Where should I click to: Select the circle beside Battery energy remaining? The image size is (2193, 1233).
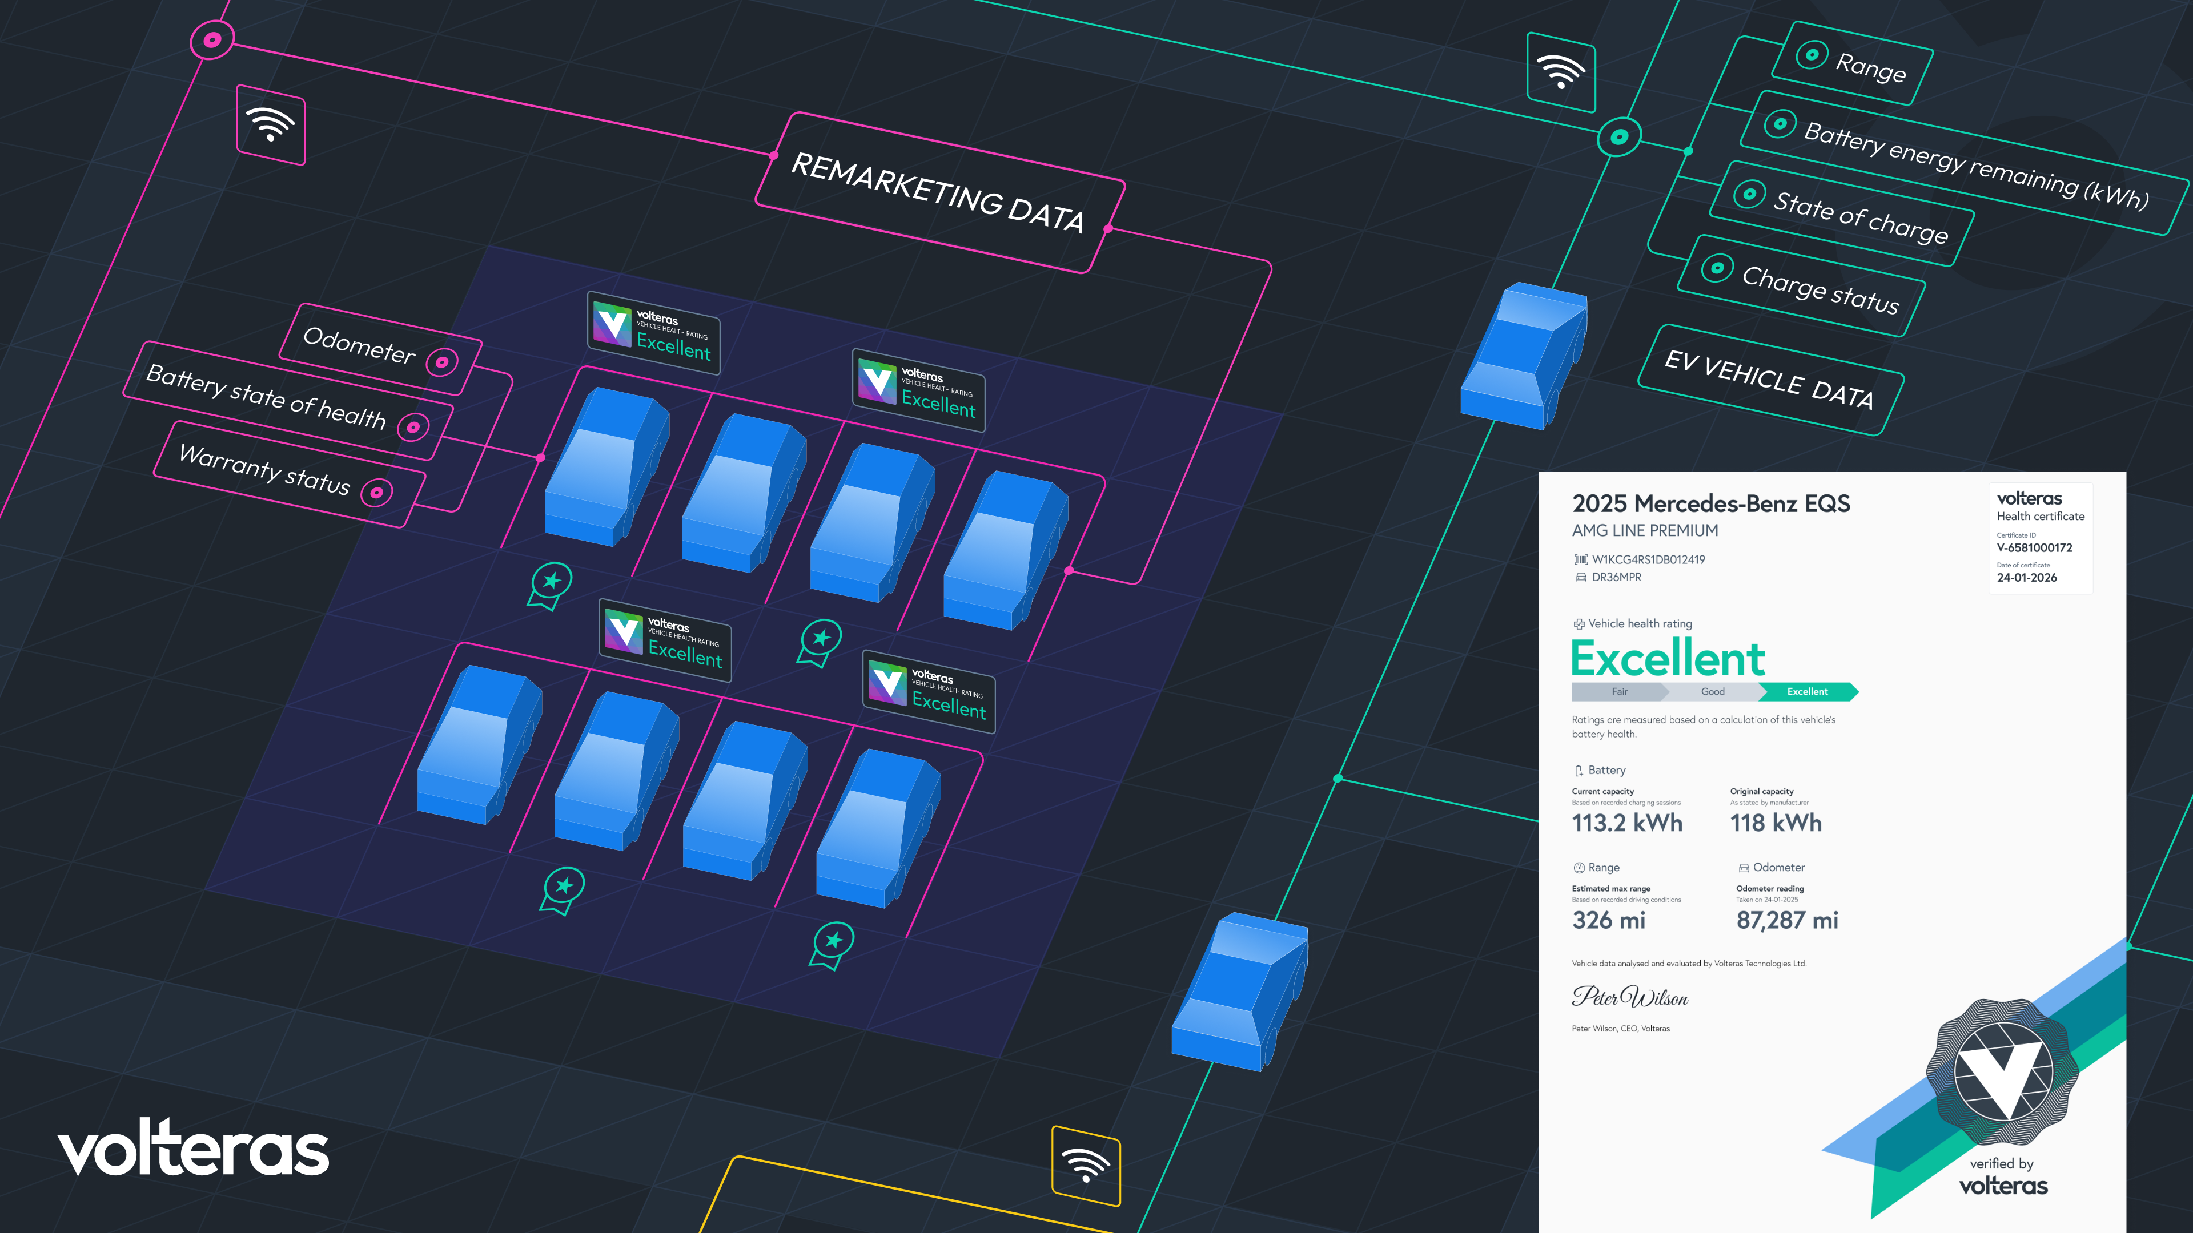pos(1780,124)
